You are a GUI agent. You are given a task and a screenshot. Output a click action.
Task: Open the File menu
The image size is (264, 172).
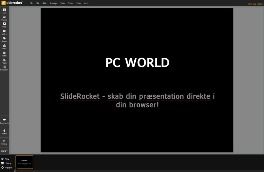click(31, 3)
